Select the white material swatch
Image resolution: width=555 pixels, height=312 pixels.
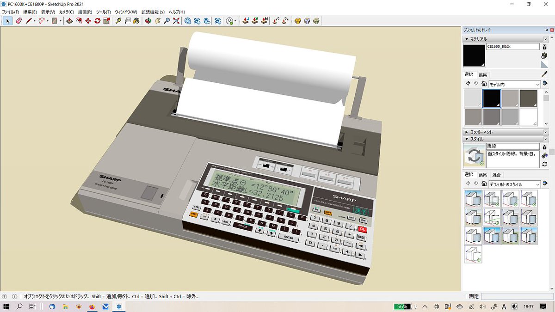[528, 117]
